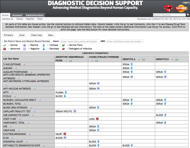Viewport: 190px width, 148px height.
Task: Open detail info icon for Argentine Hemorrhagic Fever
Action: 70,60
